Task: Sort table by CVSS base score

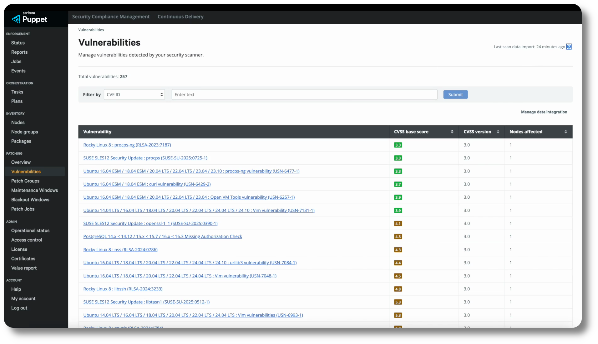Action: click(x=453, y=131)
